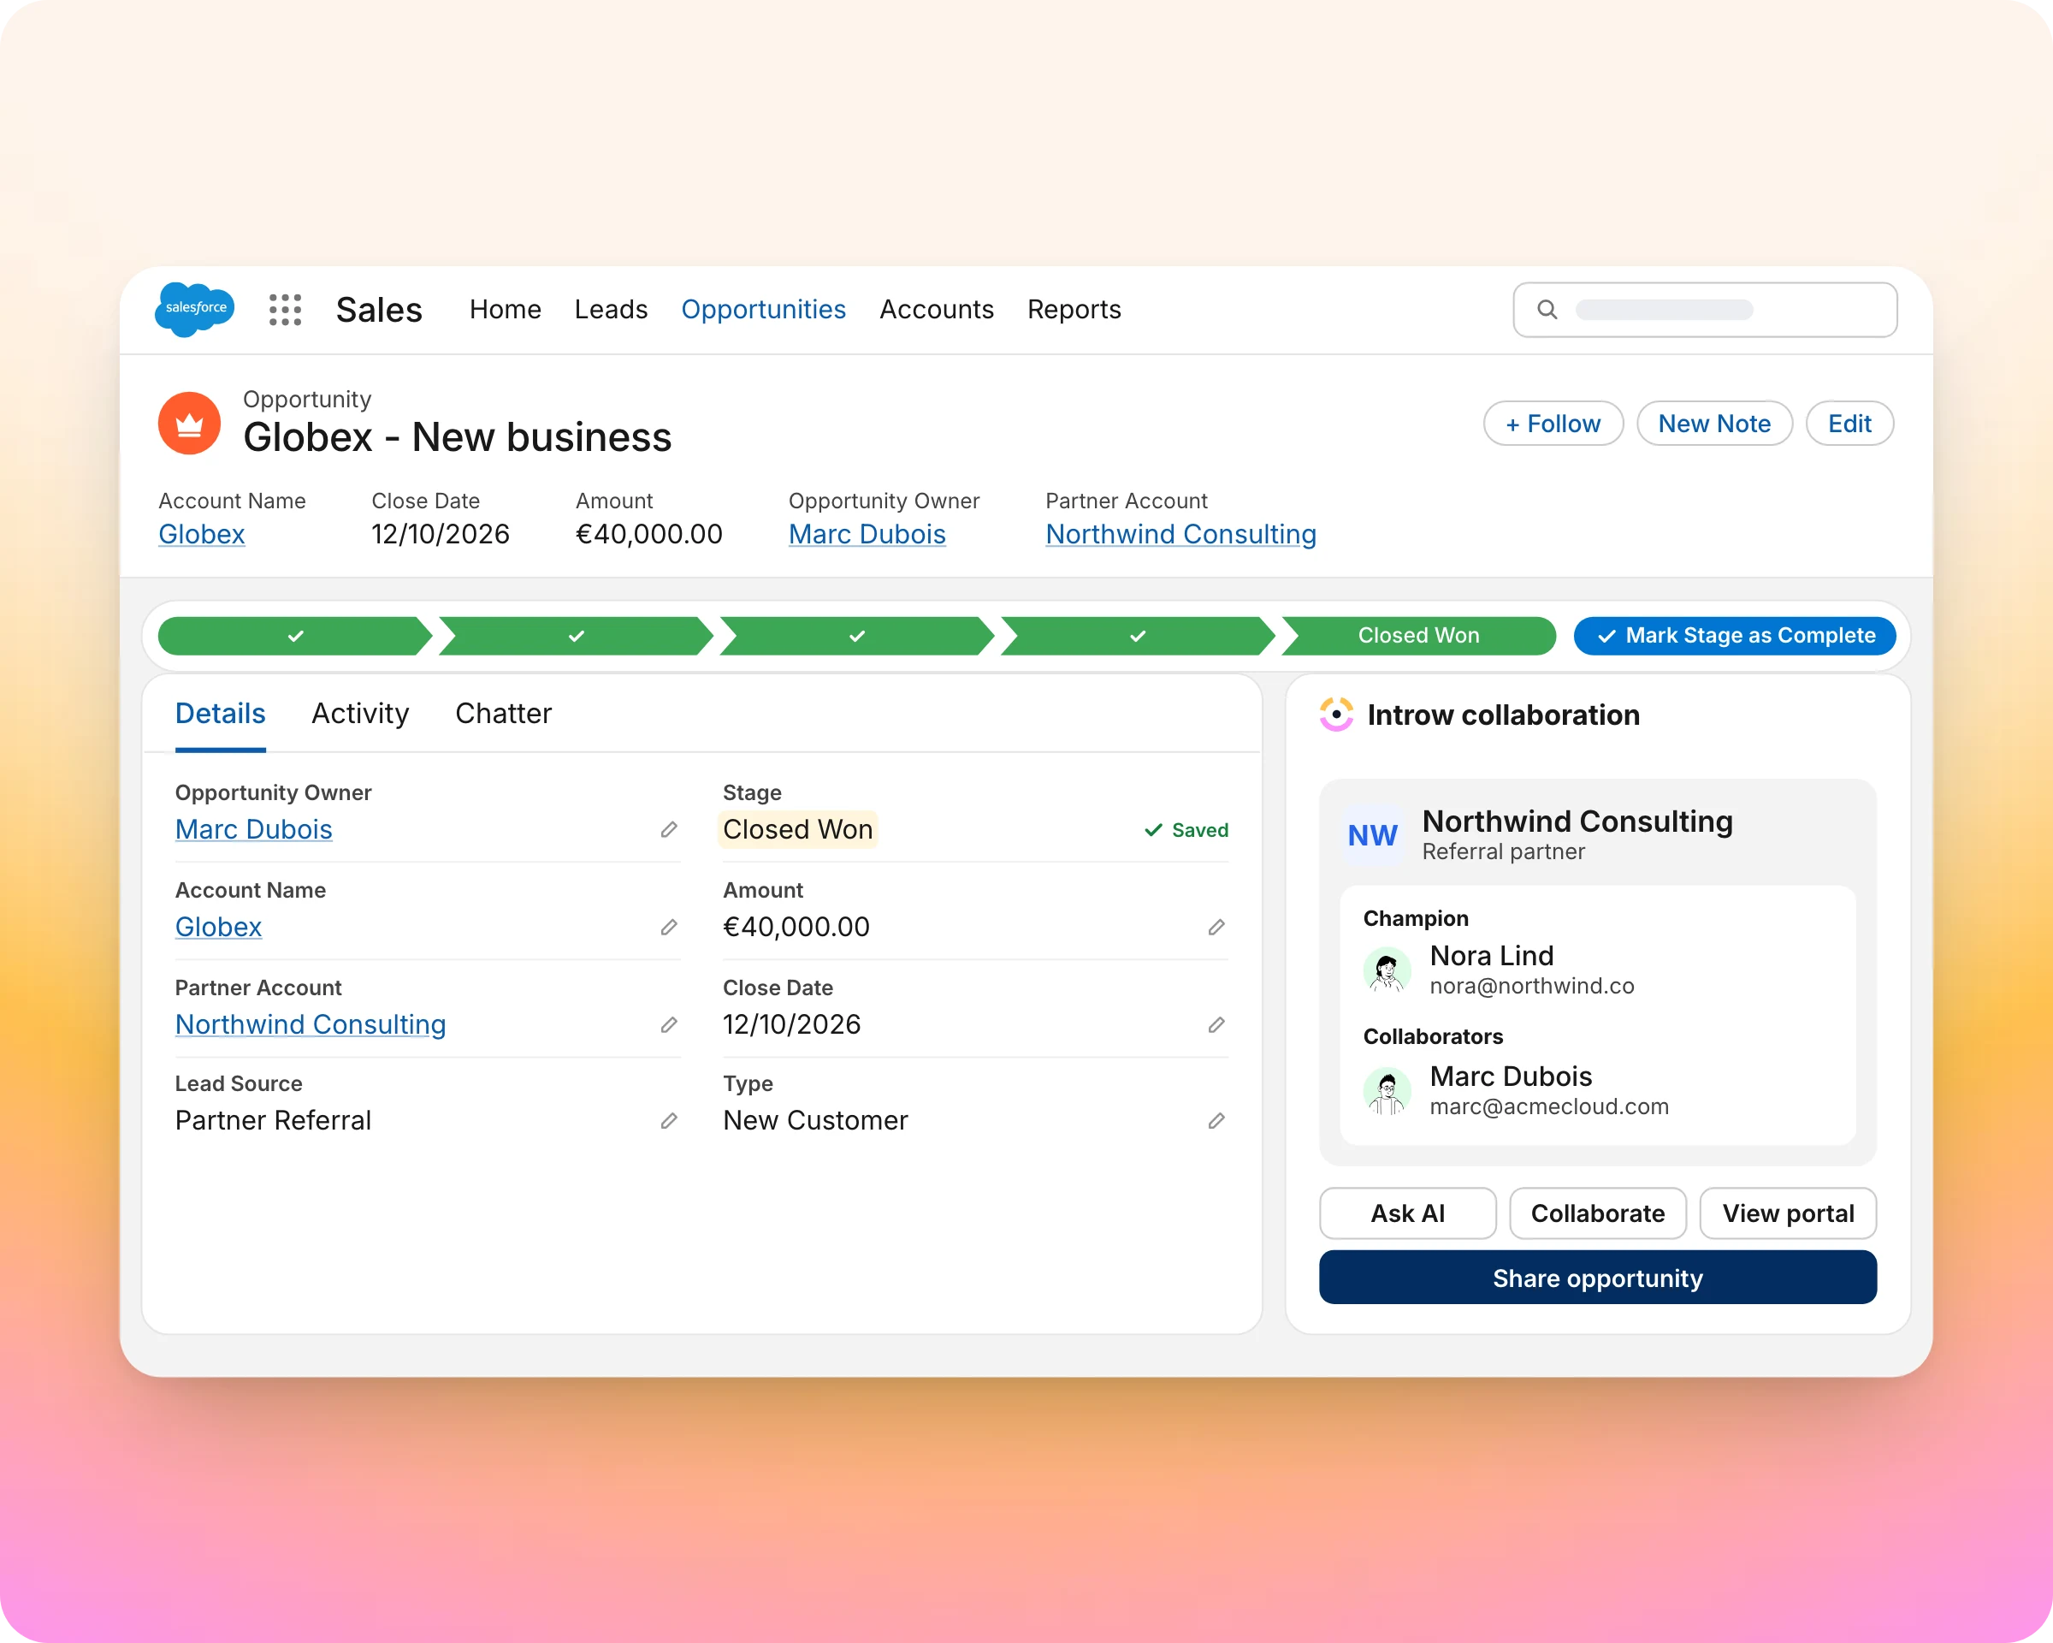The width and height of the screenshot is (2053, 1643).
Task: Click the Collaborate button
Action: point(1598,1213)
